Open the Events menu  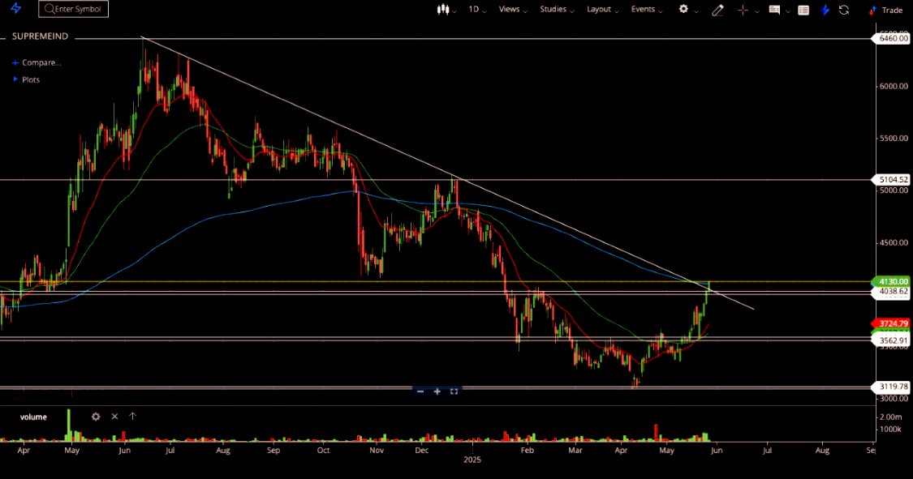point(647,9)
